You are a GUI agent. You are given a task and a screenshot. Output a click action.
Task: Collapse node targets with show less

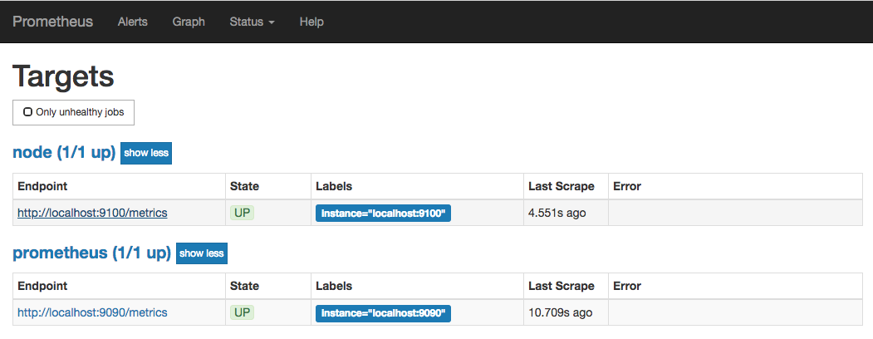[x=146, y=153]
